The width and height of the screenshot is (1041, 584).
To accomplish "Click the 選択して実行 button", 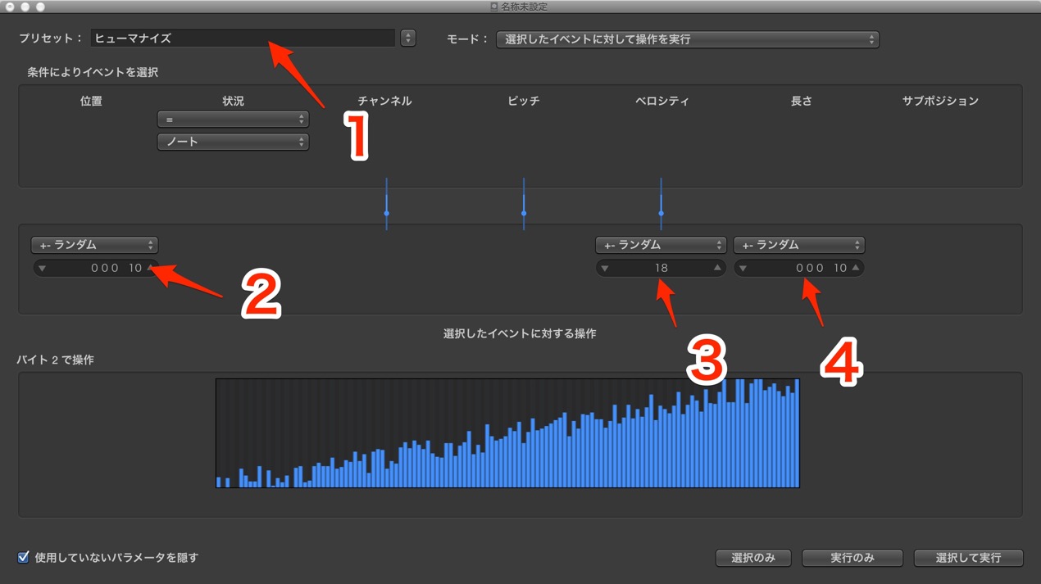I will click(969, 558).
